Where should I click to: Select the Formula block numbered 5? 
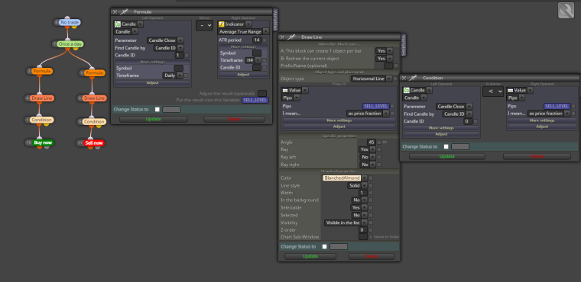[94, 73]
